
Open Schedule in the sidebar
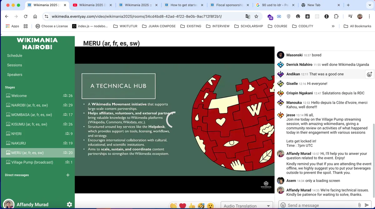pyautogui.click(x=15, y=56)
